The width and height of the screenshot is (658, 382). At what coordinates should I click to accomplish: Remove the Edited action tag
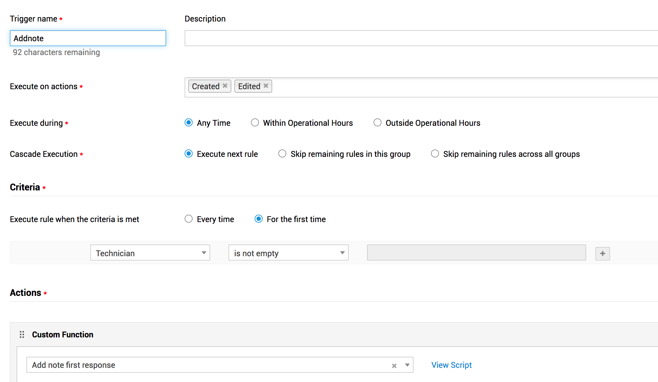point(266,86)
